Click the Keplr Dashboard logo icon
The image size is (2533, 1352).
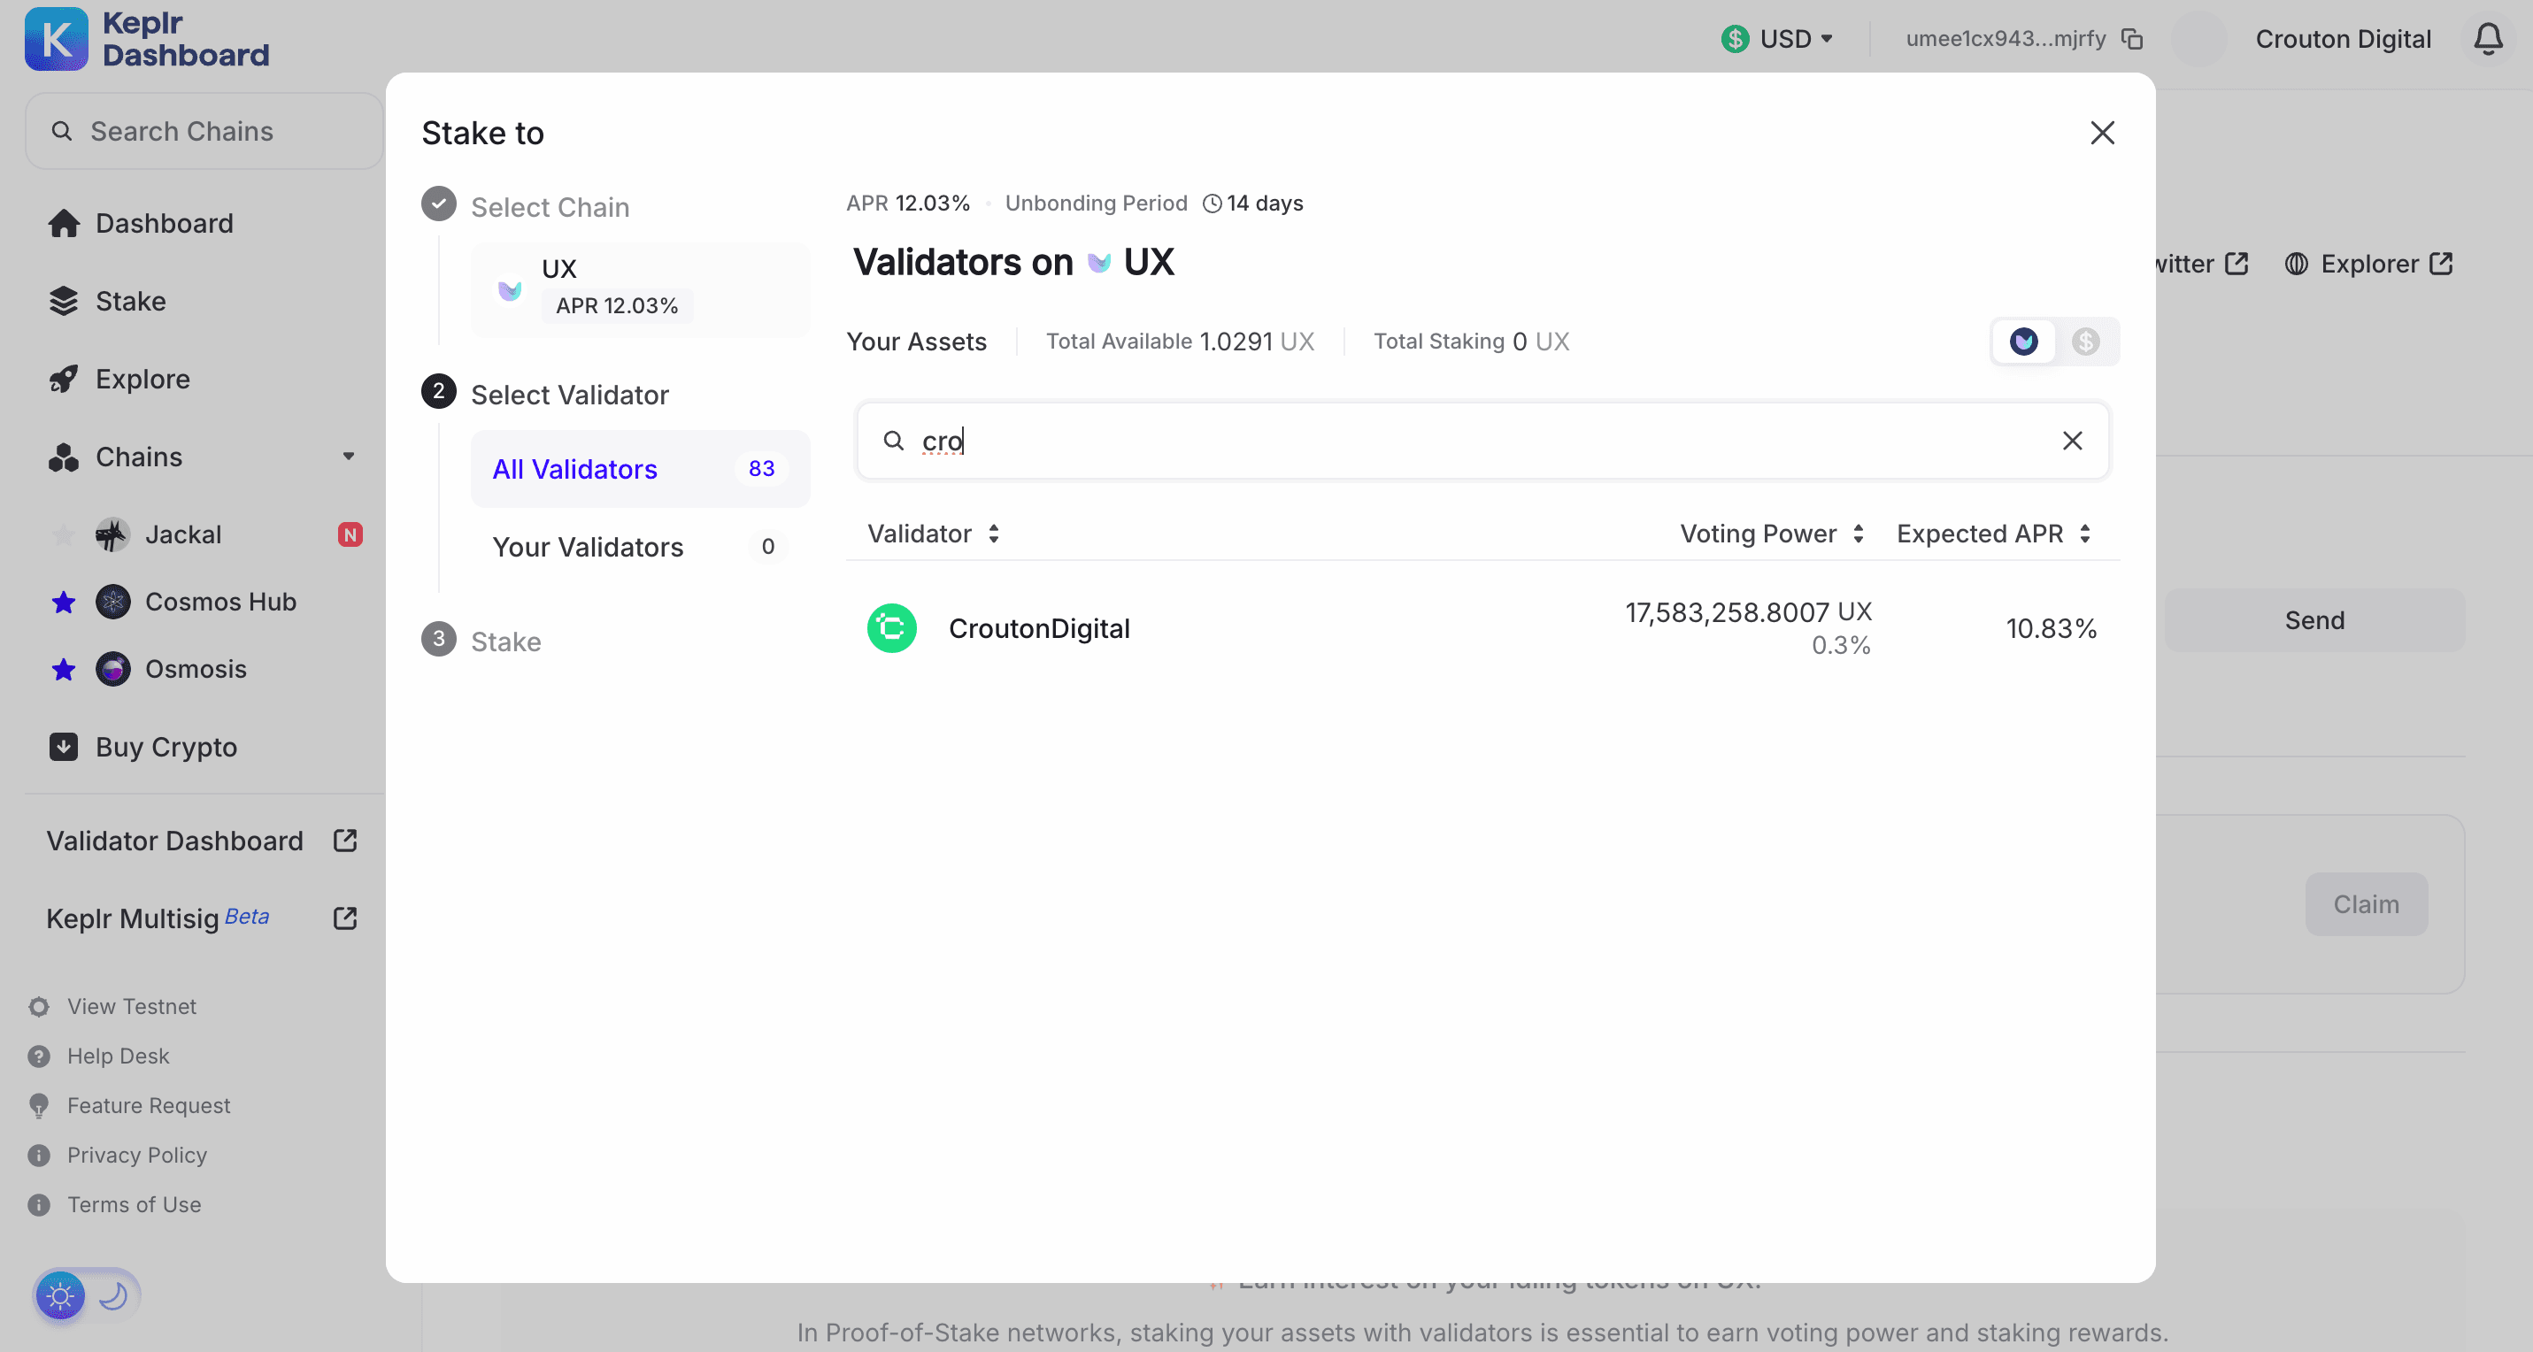[x=56, y=39]
